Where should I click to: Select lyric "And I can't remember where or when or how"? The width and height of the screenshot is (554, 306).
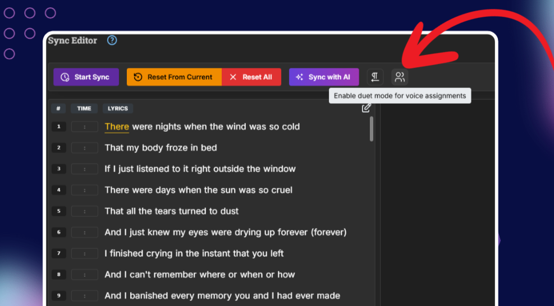[200, 275]
